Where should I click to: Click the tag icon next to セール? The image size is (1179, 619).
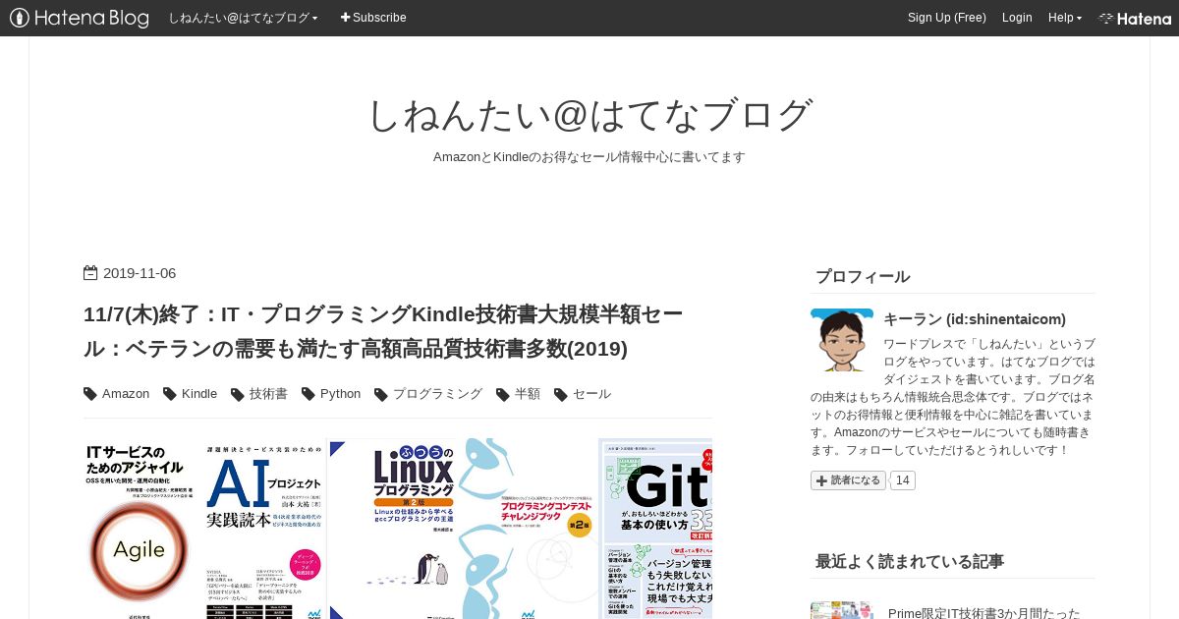pyautogui.click(x=561, y=395)
